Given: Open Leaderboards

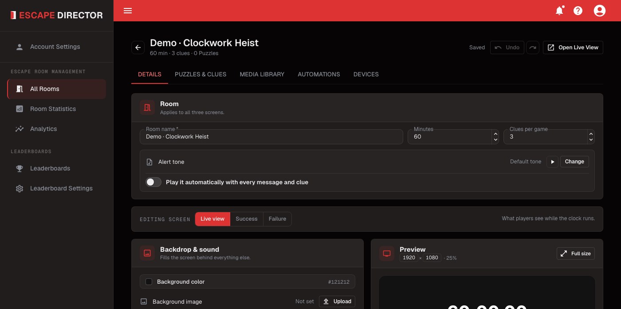Looking at the screenshot, I should (57, 168).
